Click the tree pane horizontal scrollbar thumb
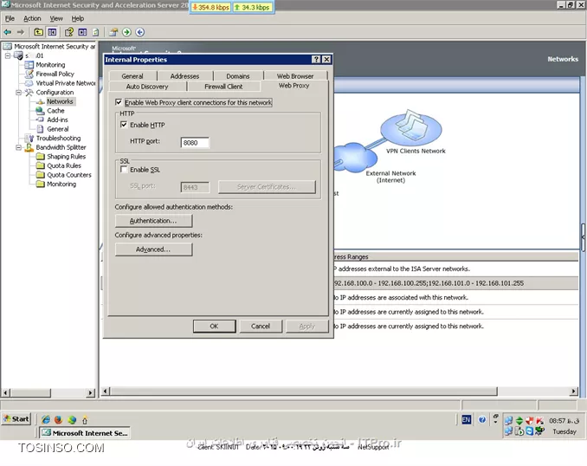This screenshot has width=587, height=466. [x=30, y=393]
